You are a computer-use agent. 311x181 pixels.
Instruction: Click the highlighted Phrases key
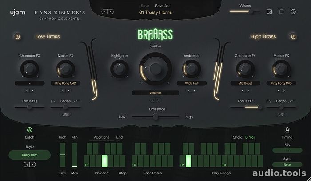coord(104,161)
